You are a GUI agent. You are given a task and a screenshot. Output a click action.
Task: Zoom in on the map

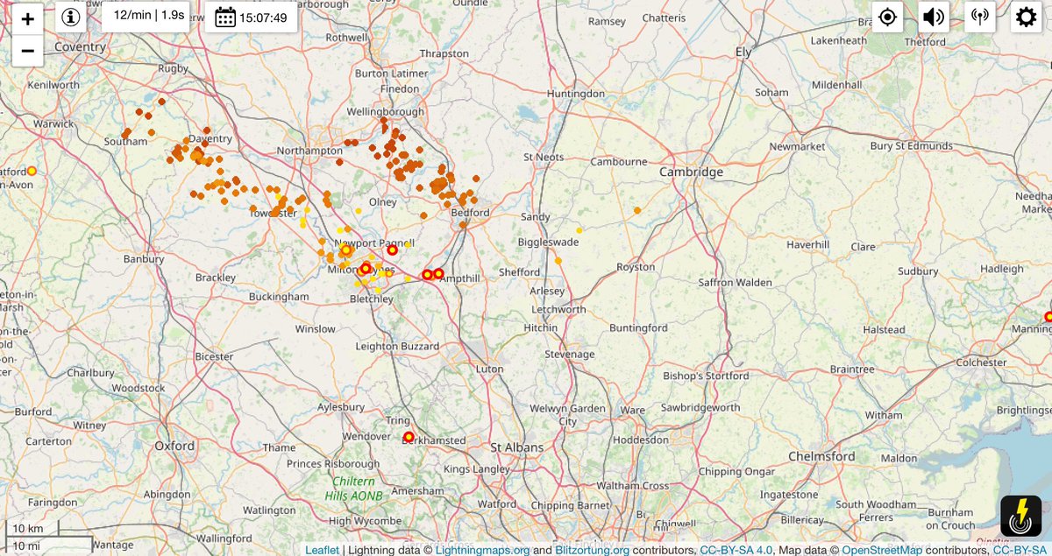(x=27, y=18)
